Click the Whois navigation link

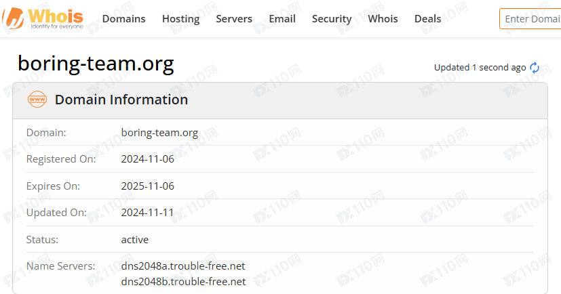coord(383,19)
